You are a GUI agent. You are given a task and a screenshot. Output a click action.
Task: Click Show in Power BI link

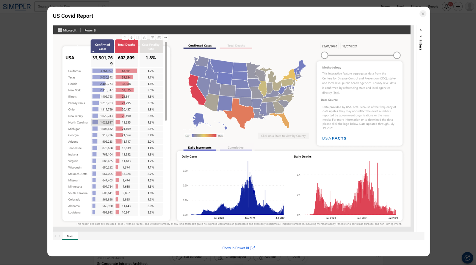point(238,248)
